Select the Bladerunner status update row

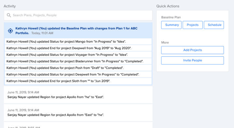click(78, 61)
